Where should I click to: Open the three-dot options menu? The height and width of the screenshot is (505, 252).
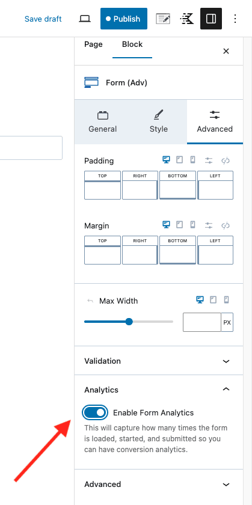pyautogui.click(x=235, y=19)
